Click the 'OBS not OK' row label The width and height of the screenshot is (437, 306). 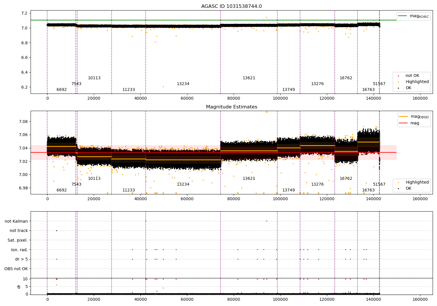tap(16, 269)
